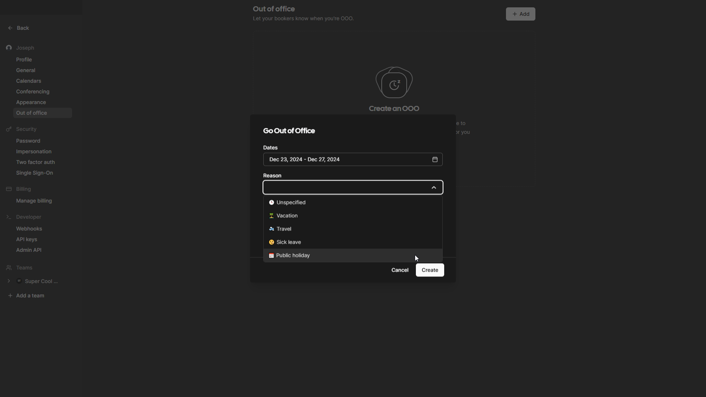The width and height of the screenshot is (706, 397).
Task: Click the calendar date picker icon
Action: pyautogui.click(x=435, y=160)
